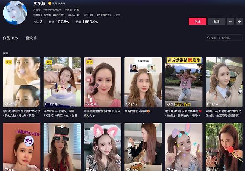Click the 私信 message button
Screen dimensions: 245x171
tap(216, 22)
